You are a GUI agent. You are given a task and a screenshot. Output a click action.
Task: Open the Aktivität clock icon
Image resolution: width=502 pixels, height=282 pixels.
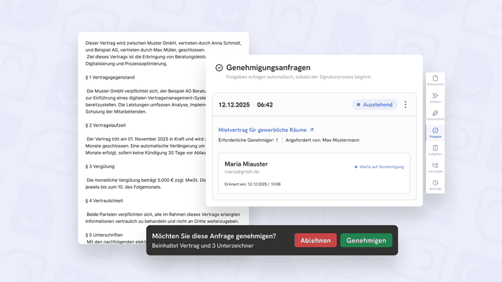[435, 185]
